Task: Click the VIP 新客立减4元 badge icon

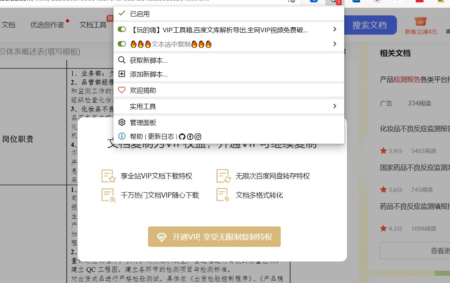Action: point(420,22)
